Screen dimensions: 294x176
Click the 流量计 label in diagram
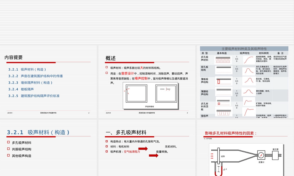click(x=261, y=162)
